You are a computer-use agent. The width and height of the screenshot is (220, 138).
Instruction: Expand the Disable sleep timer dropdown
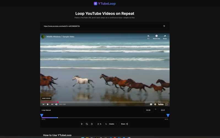[111, 124]
